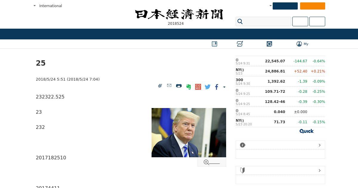358x188 pixels.
Task: Click the -0.64% percentage value
Action: 319,61
